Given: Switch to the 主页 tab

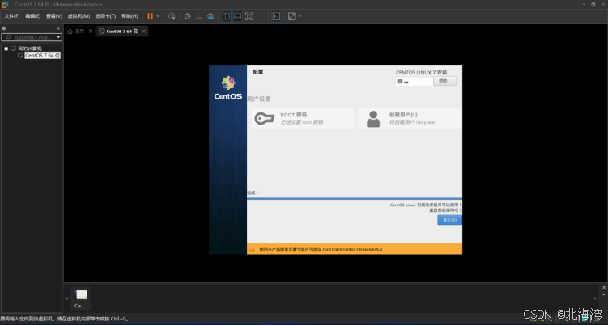Looking at the screenshot, I should click(79, 31).
